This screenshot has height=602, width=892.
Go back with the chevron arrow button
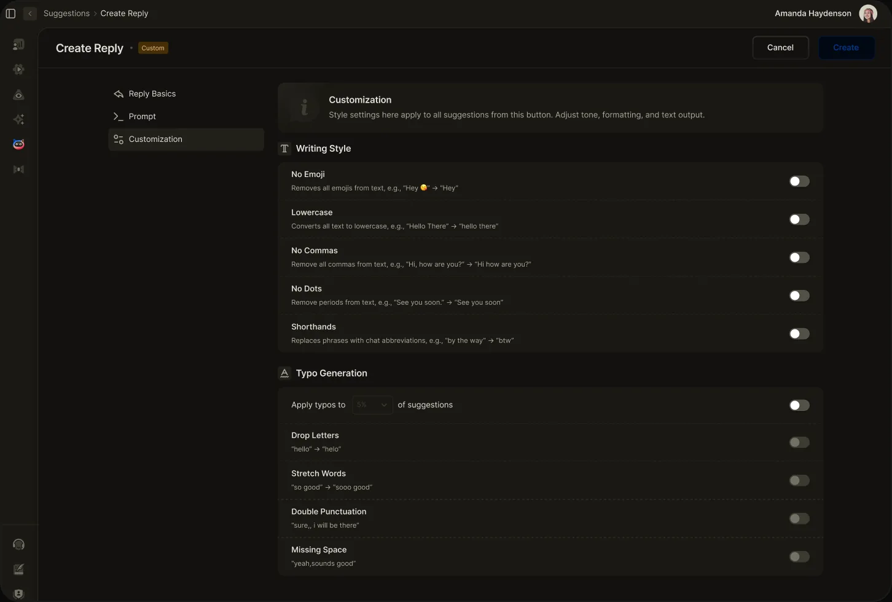point(29,14)
